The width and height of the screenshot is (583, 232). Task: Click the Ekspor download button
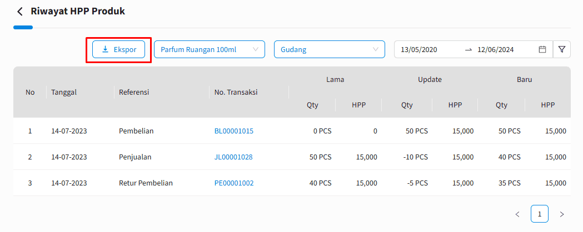(x=118, y=49)
